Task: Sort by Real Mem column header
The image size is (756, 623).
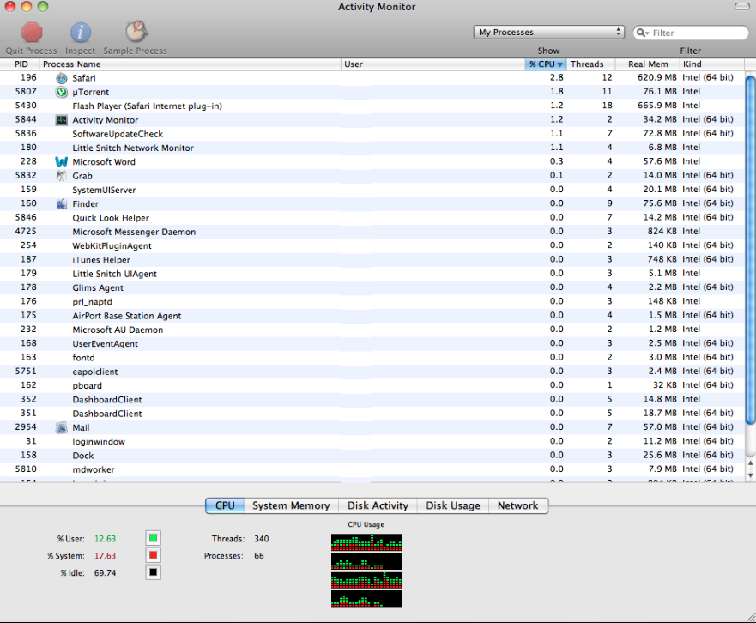Action: pyautogui.click(x=648, y=64)
